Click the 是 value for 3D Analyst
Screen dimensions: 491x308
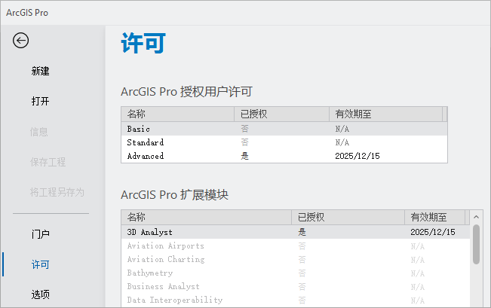tap(302, 232)
